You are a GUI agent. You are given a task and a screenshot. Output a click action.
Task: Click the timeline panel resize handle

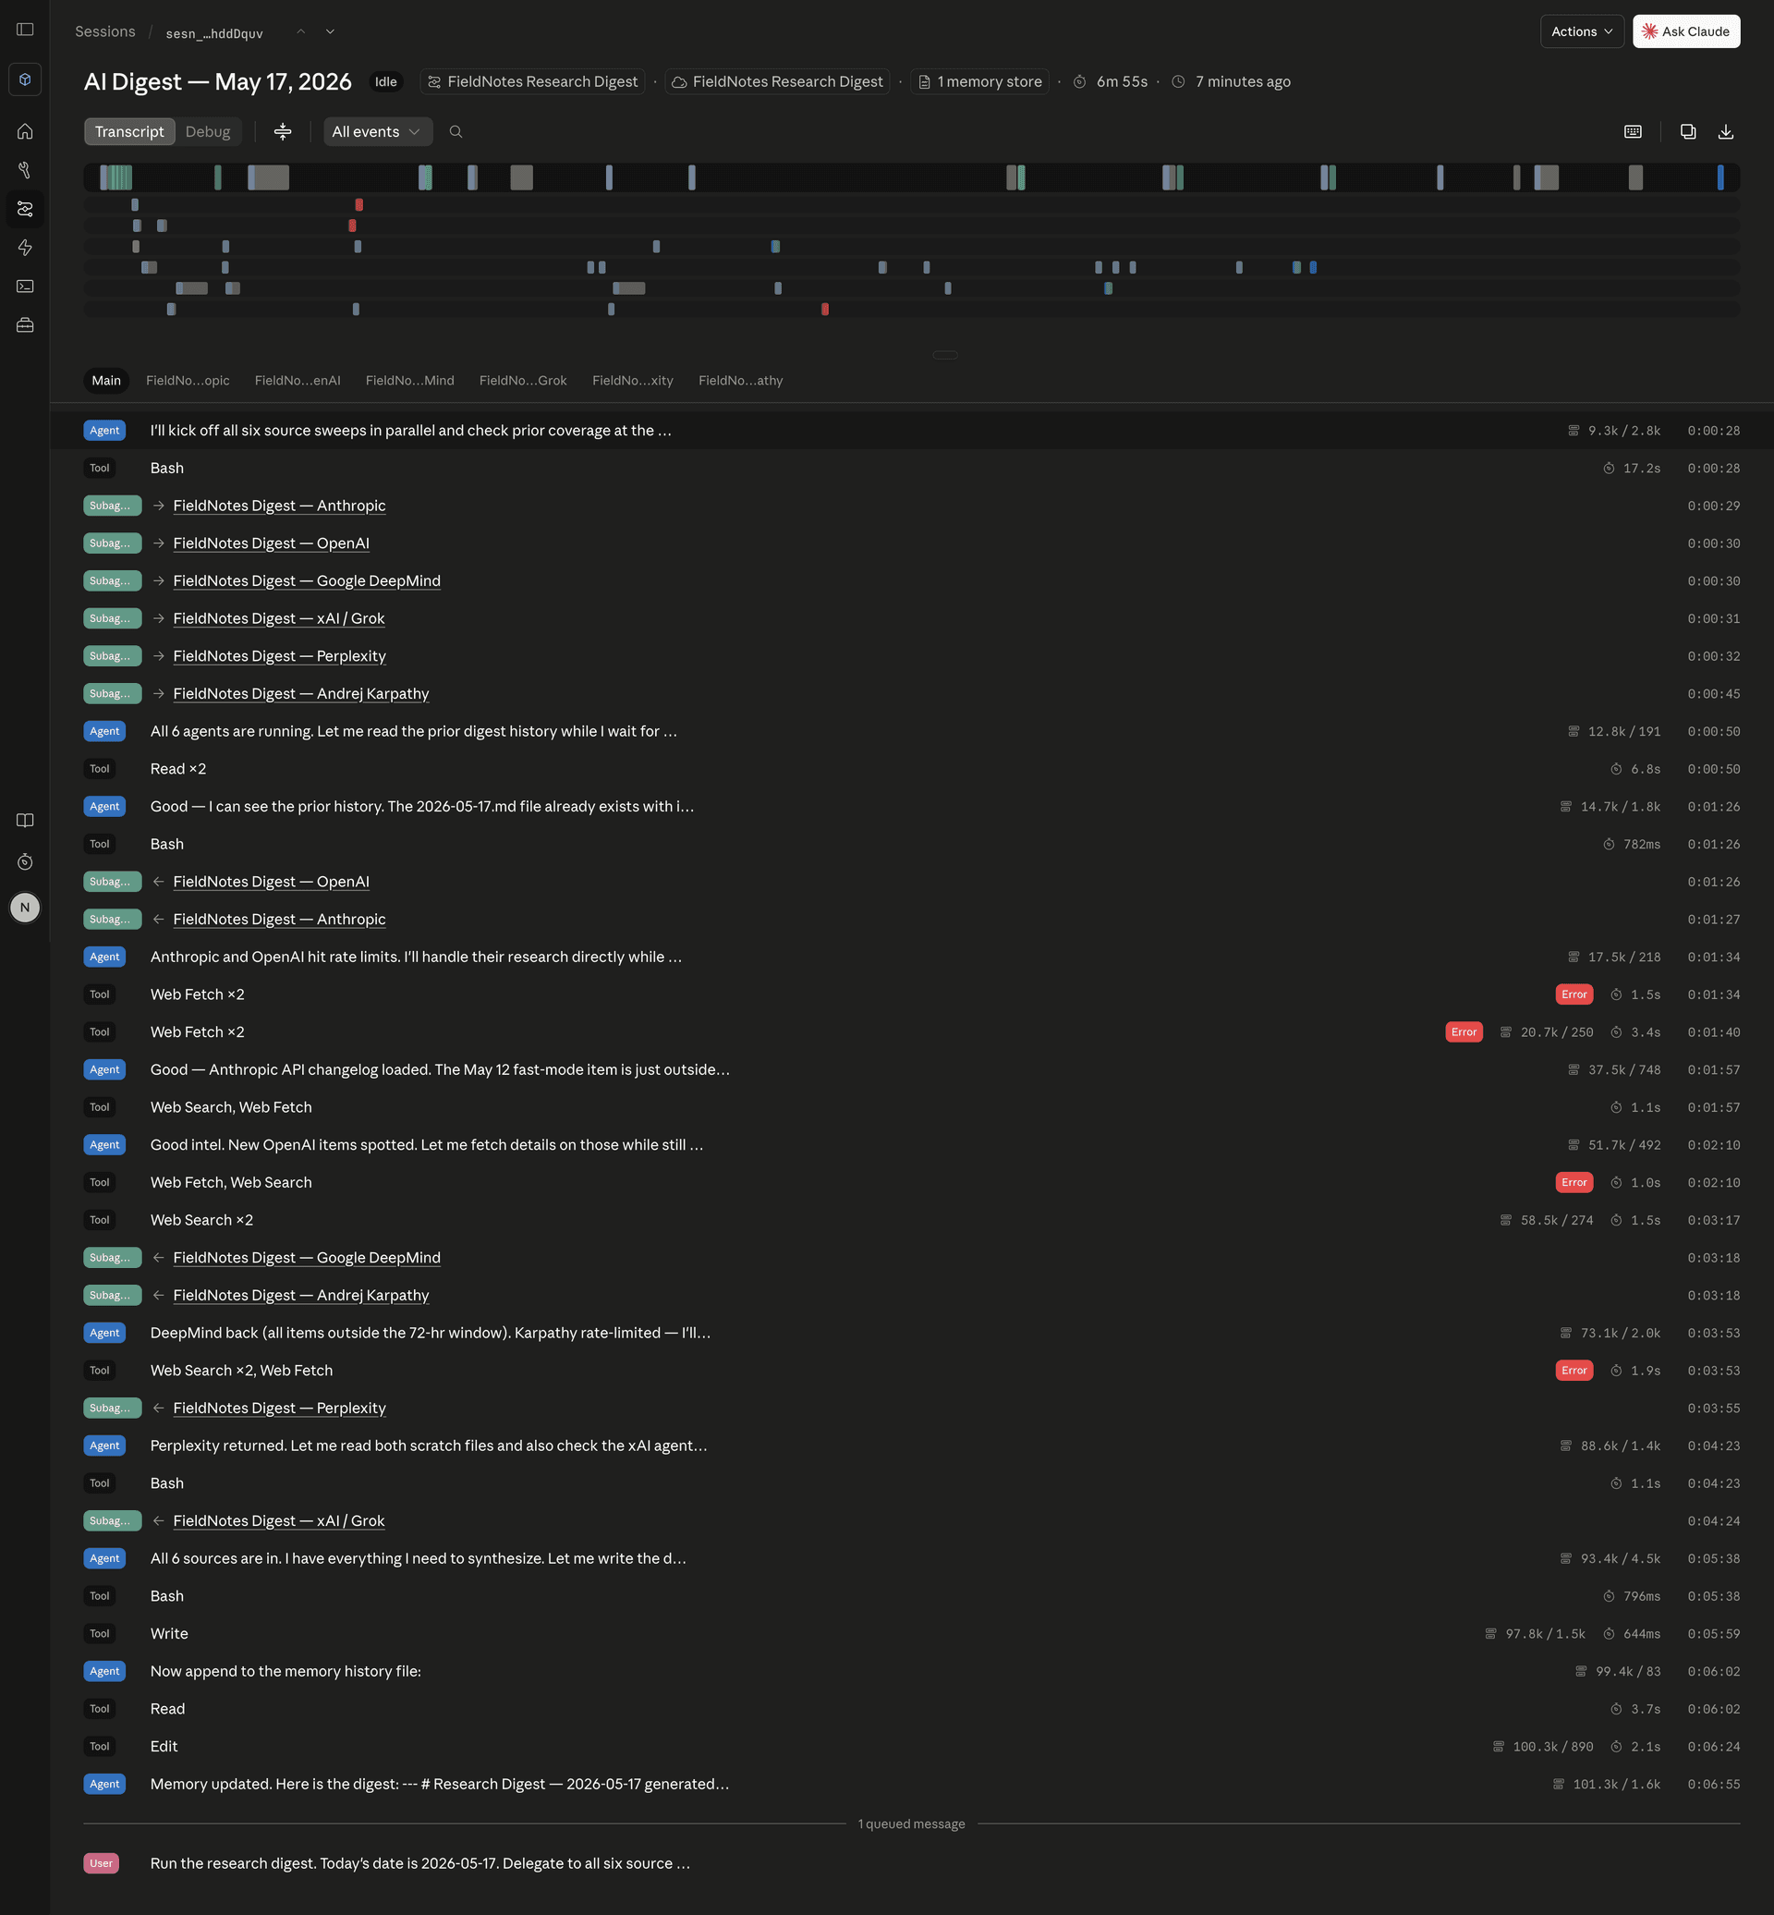[x=944, y=354]
